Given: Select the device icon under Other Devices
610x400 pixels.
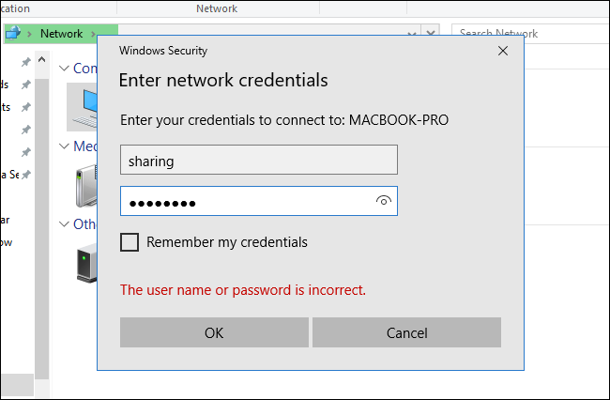Looking at the screenshot, I should click(x=86, y=262).
